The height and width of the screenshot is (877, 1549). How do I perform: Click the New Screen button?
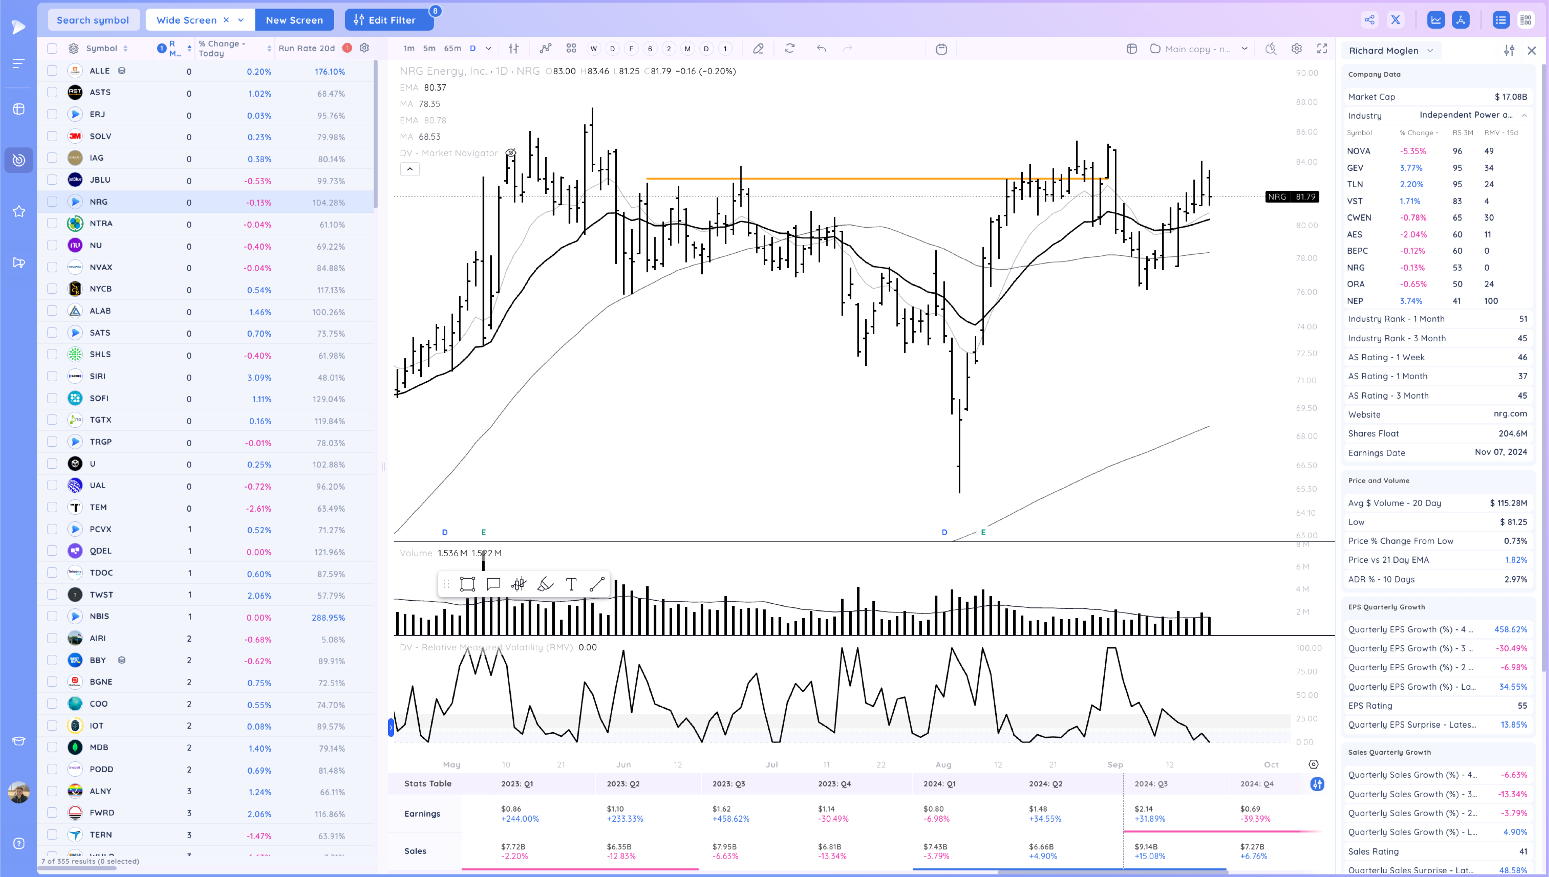tap(294, 20)
